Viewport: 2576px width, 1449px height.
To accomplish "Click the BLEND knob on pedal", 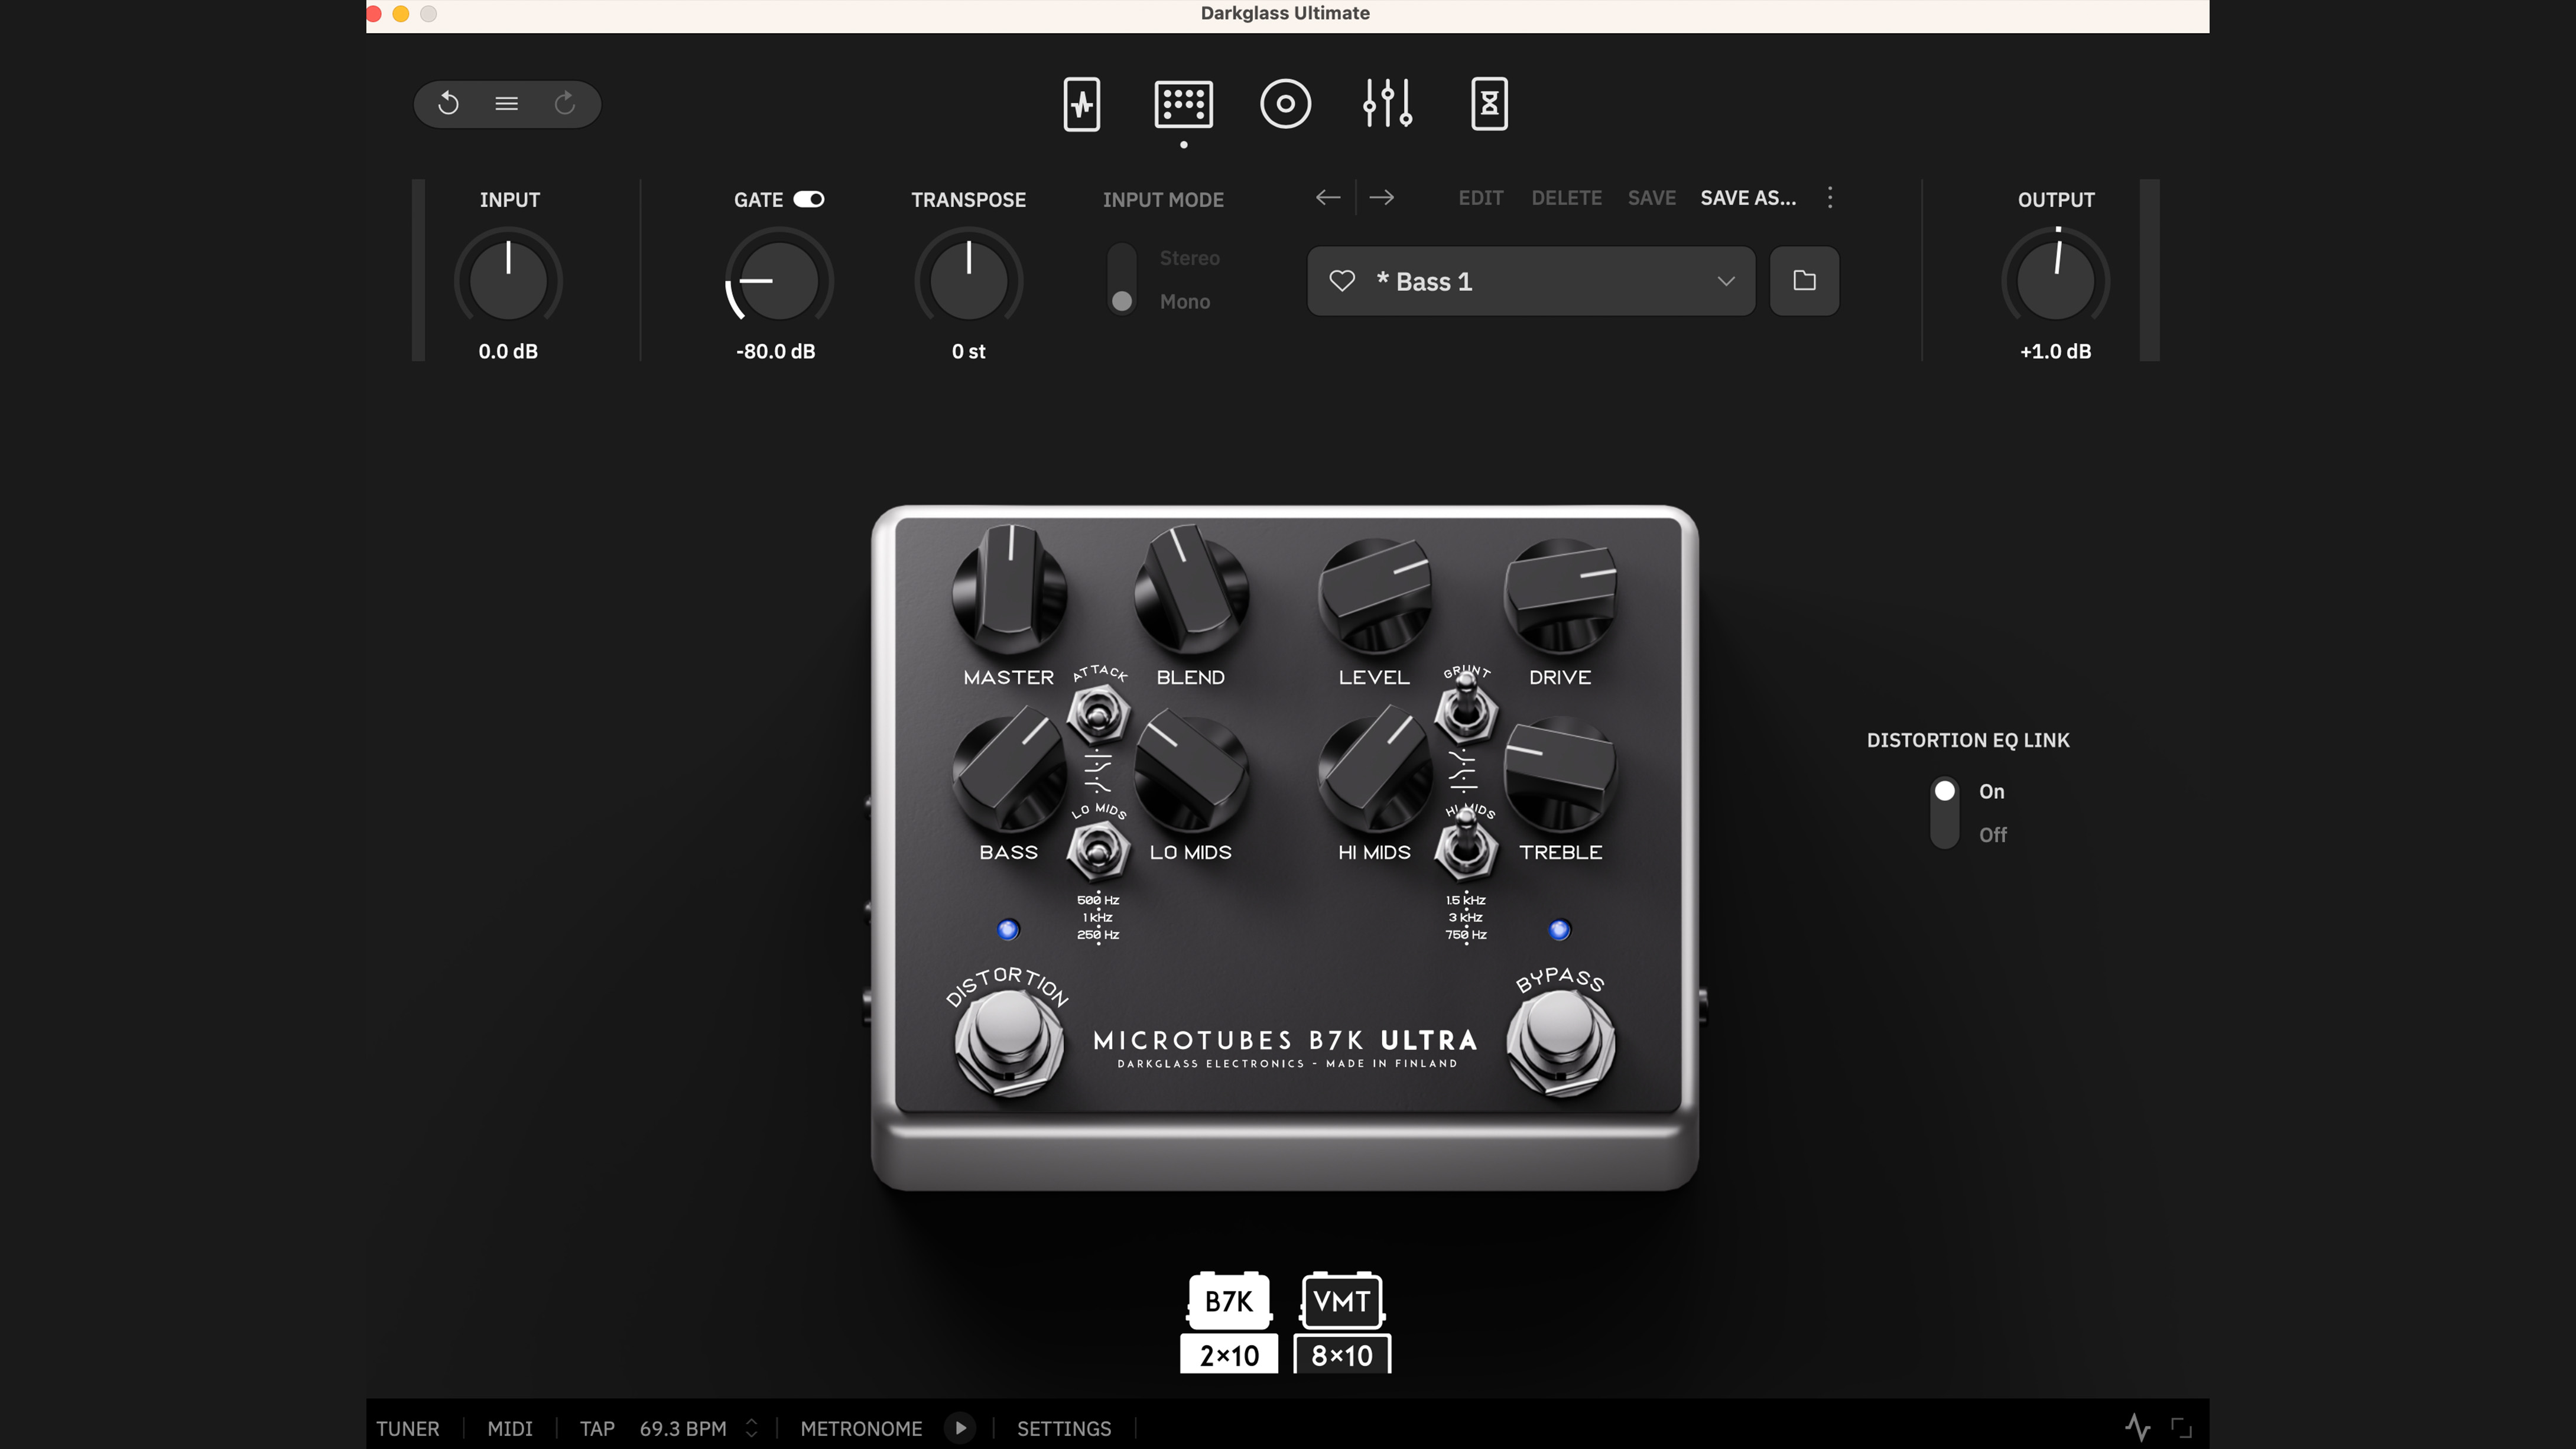I will tap(1191, 591).
